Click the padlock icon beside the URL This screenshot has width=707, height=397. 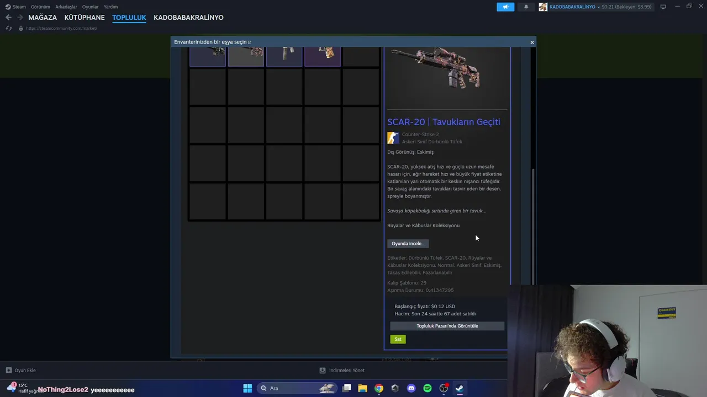coord(21,28)
